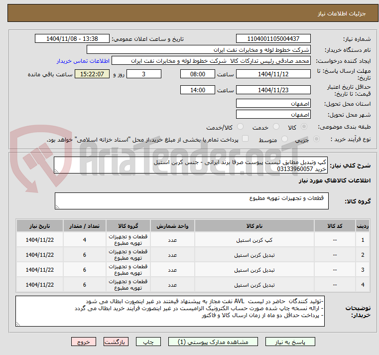379x355 pixels.
Task: Select the 'خدمت' radio button
Action: click(x=276, y=127)
